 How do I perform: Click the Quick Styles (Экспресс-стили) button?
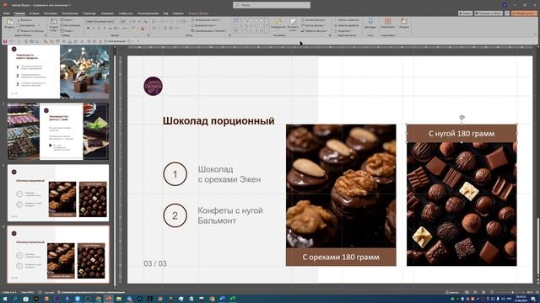coord(293,24)
